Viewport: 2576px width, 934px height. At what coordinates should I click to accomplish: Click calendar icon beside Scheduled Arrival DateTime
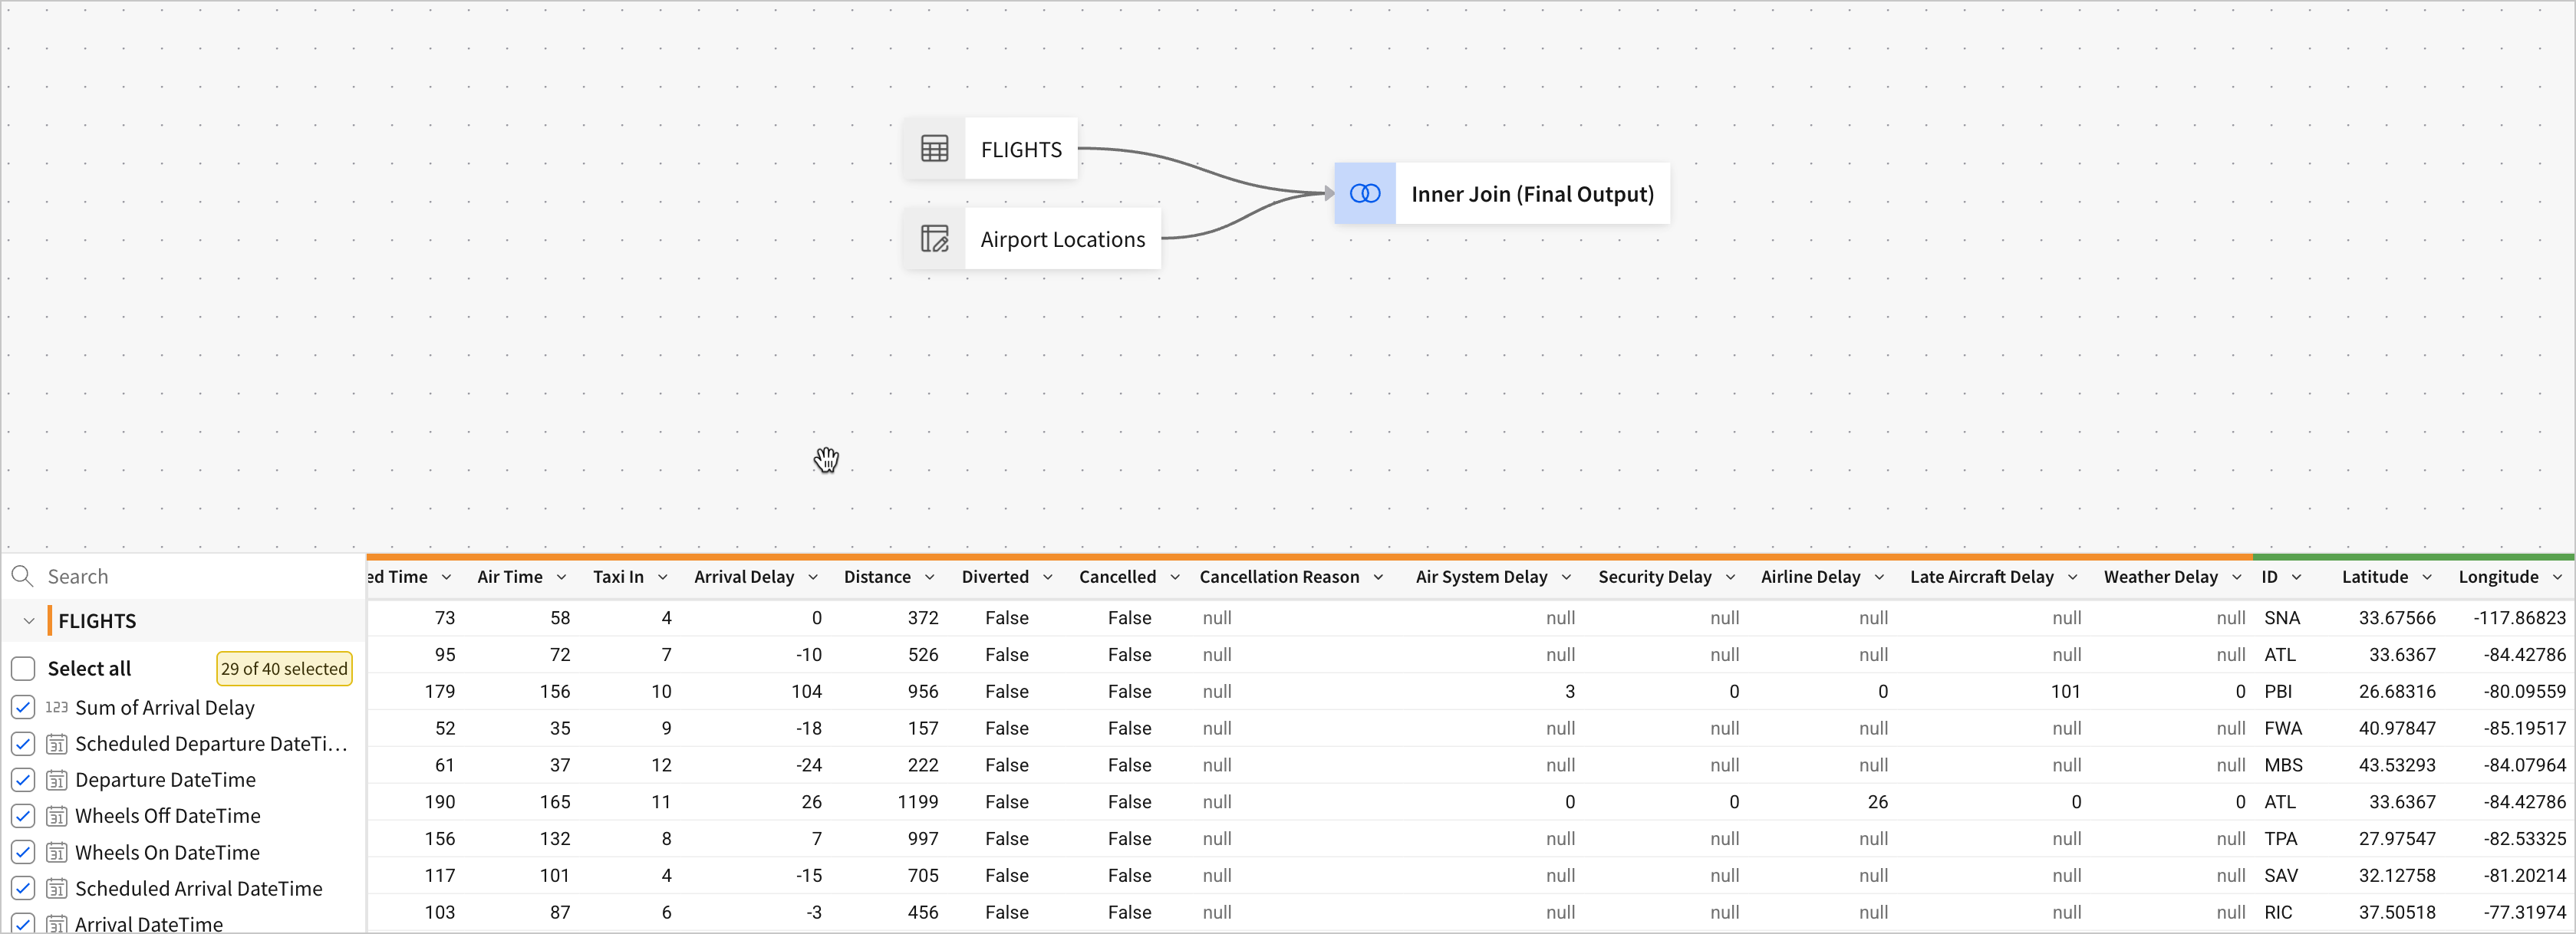point(57,888)
